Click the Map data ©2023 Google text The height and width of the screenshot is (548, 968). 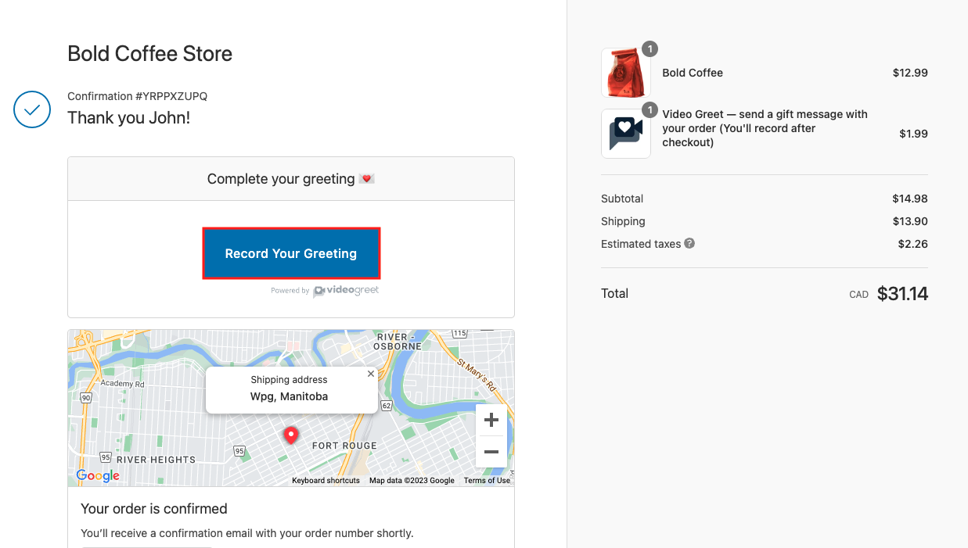(x=412, y=481)
